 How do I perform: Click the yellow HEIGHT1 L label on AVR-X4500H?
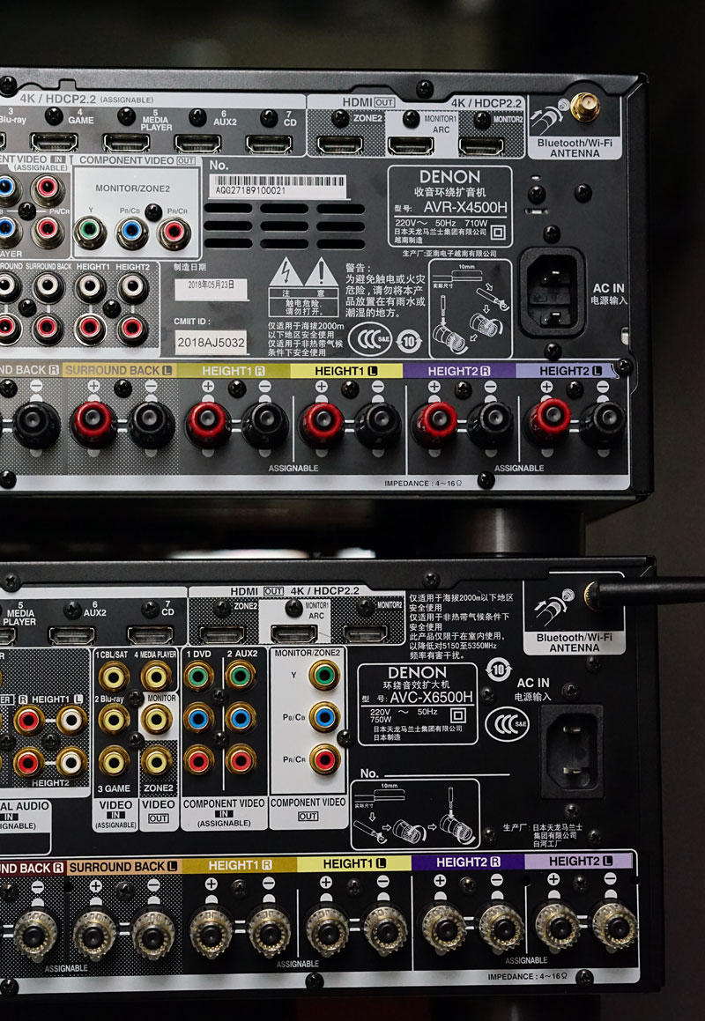(x=346, y=371)
